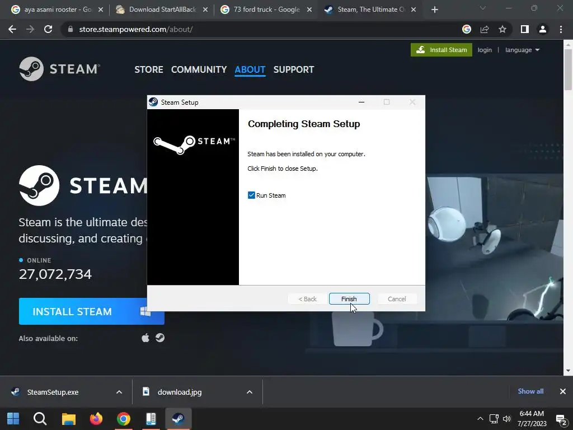The width and height of the screenshot is (573, 430).
Task: Click the page vertical scrollbar thumb
Action: (568, 69)
